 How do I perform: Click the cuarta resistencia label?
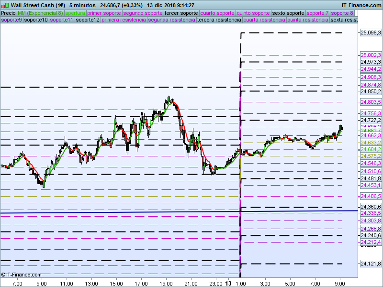pos(264,20)
